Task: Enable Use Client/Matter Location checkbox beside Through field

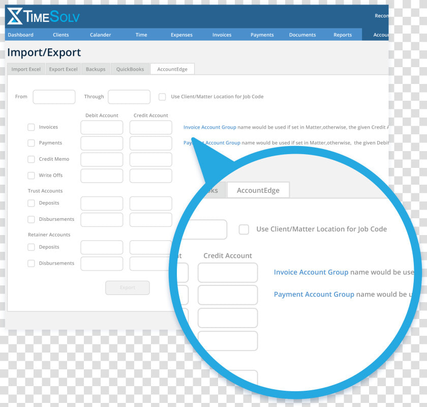Action: (162, 97)
